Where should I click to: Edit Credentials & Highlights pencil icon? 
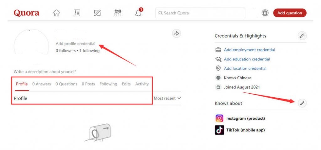[302, 36]
